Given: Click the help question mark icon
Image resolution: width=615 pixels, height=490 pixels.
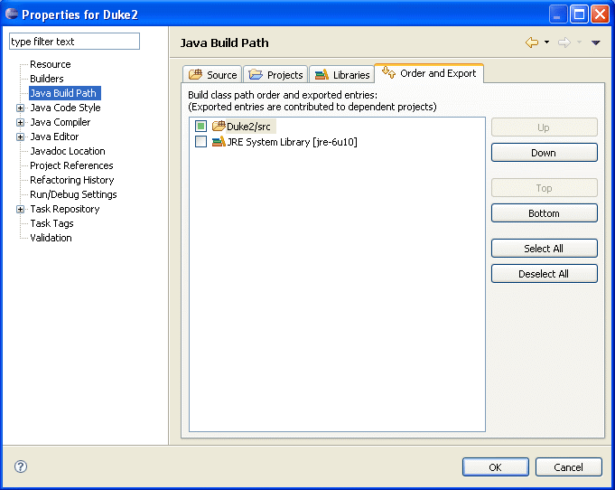Looking at the screenshot, I should (x=21, y=466).
